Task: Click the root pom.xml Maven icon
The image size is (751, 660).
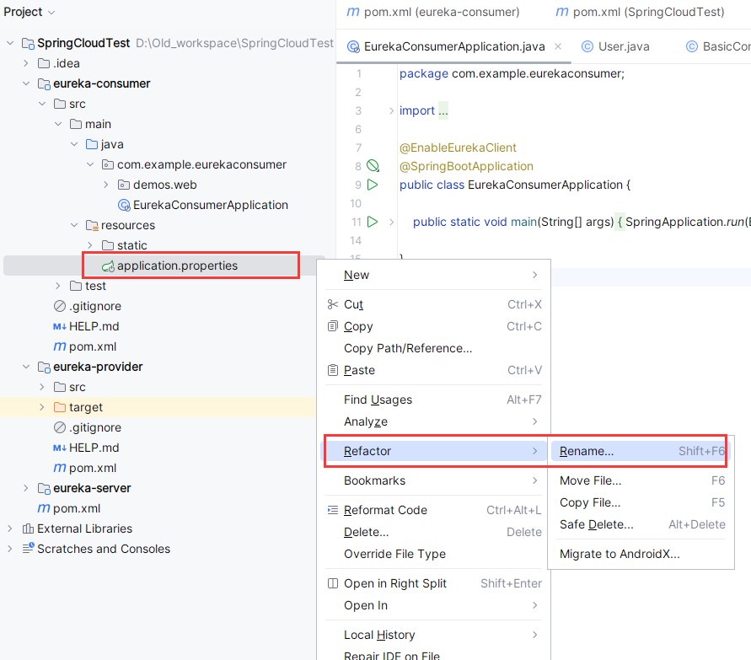Action: click(x=44, y=508)
